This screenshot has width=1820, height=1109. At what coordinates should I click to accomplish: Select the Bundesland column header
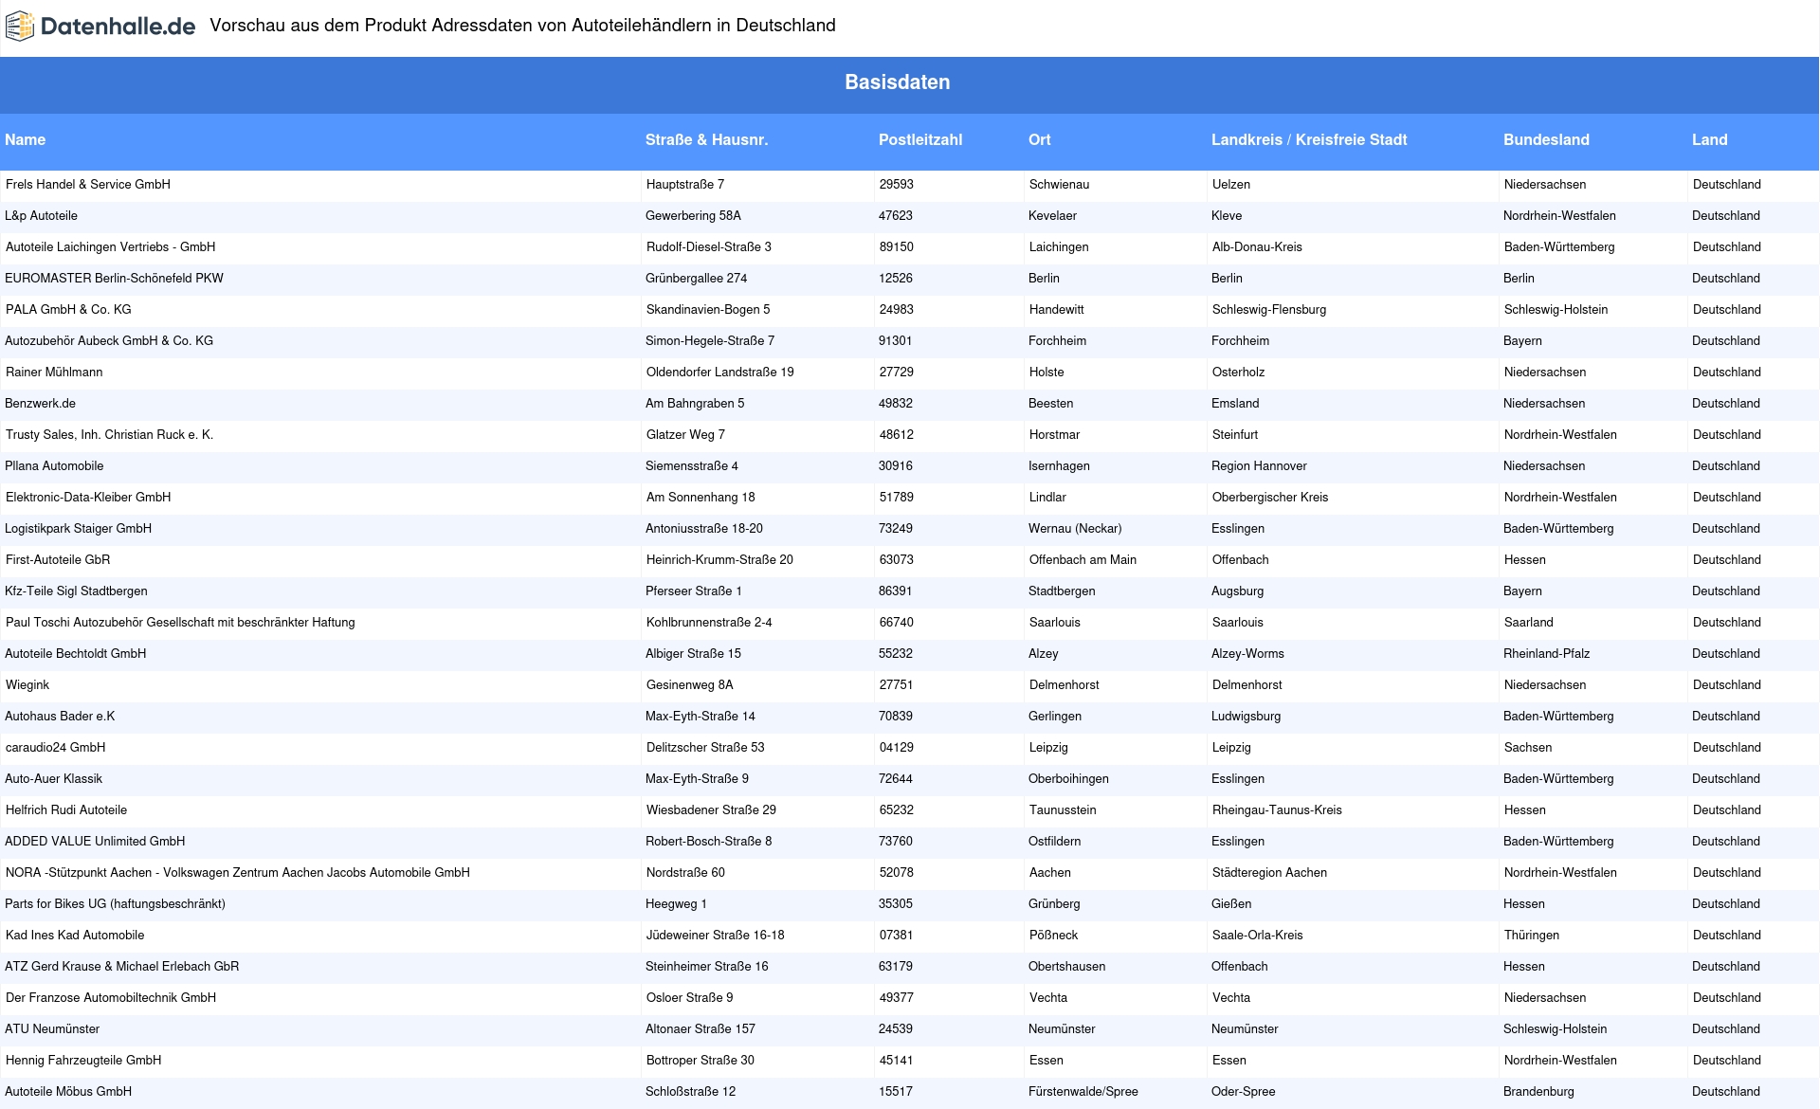(1546, 140)
